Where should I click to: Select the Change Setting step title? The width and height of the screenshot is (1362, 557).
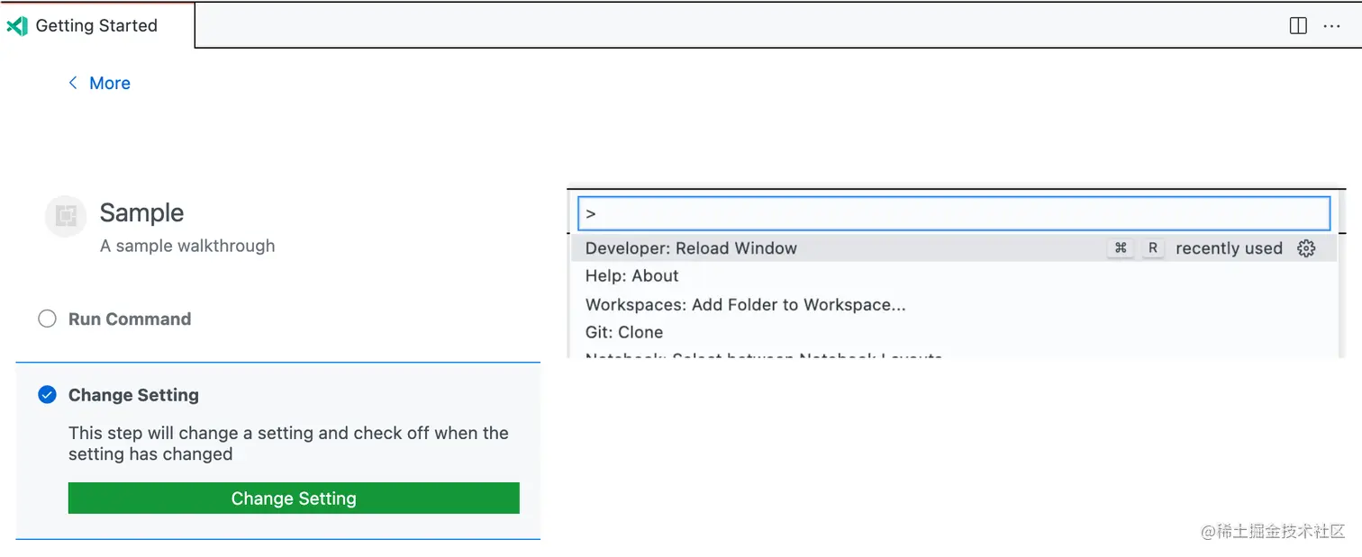pos(133,395)
